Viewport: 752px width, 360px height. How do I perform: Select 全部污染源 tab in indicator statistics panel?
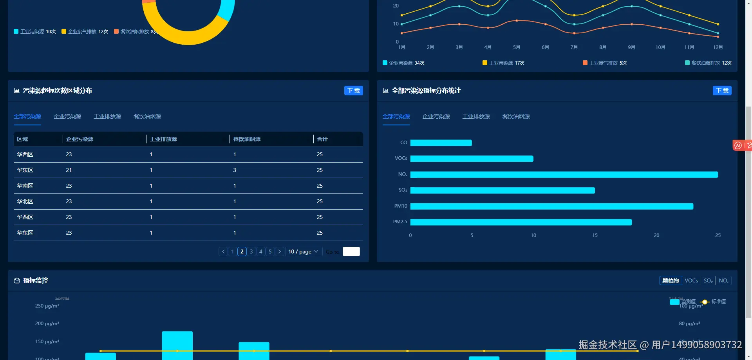coord(396,116)
